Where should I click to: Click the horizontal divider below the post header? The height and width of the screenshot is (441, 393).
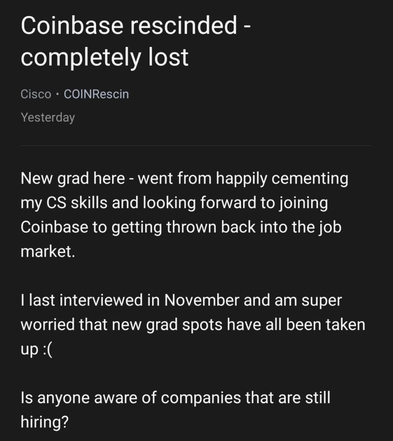pyautogui.click(x=196, y=146)
